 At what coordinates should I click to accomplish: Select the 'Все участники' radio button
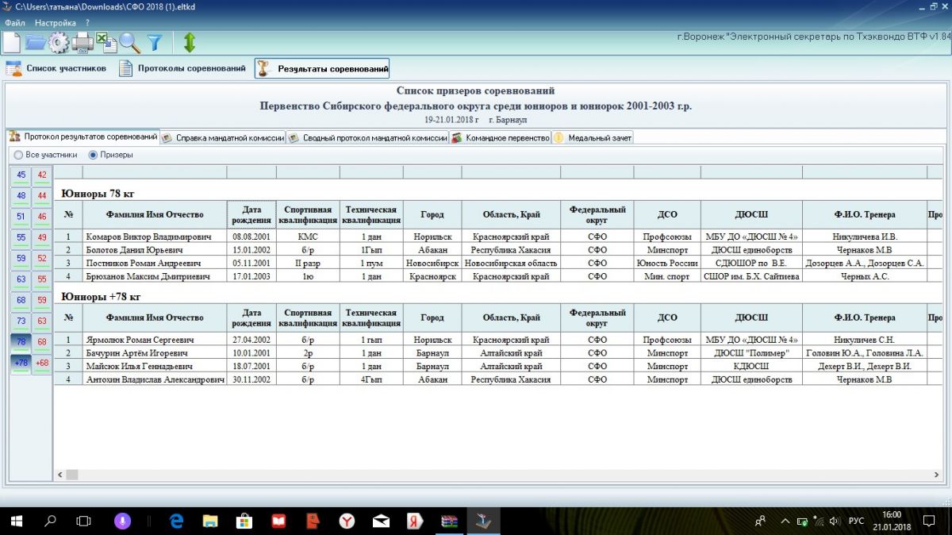pyautogui.click(x=19, y=155)
